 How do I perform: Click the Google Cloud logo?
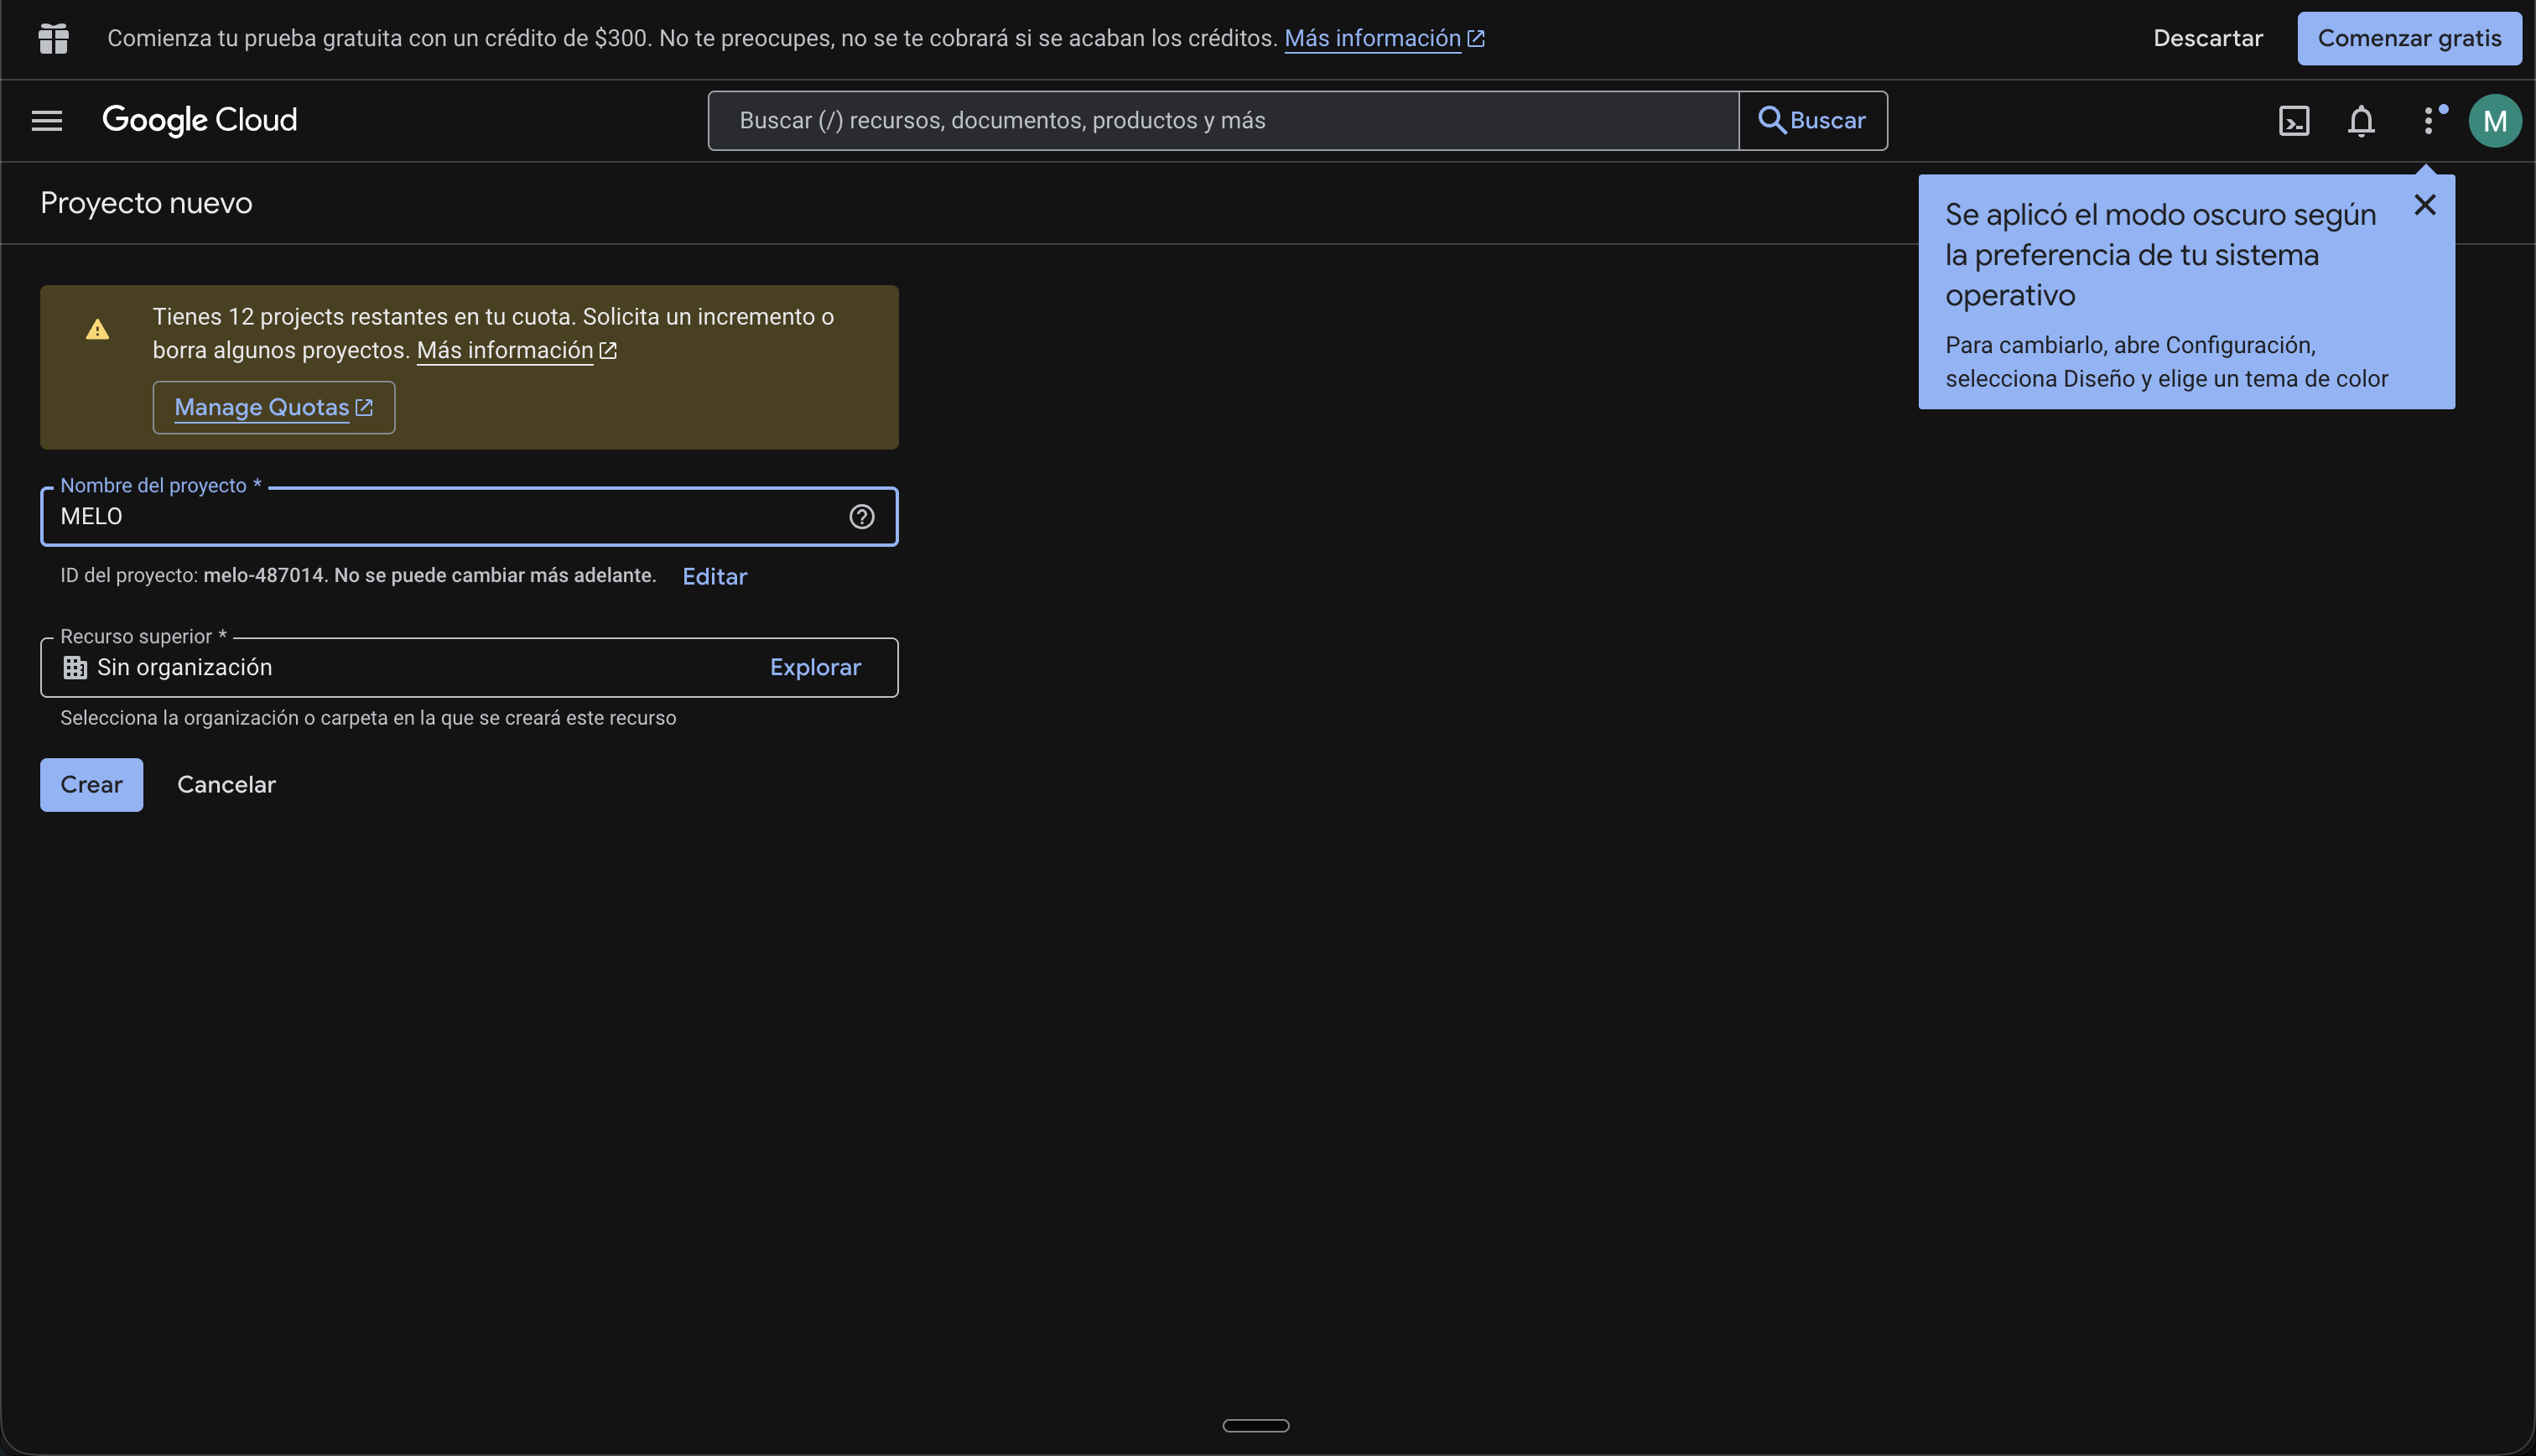200,121
